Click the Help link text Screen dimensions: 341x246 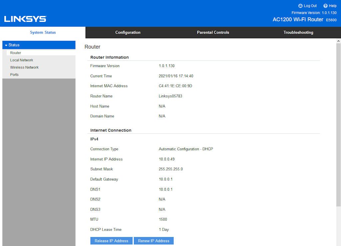coord(333,6)
